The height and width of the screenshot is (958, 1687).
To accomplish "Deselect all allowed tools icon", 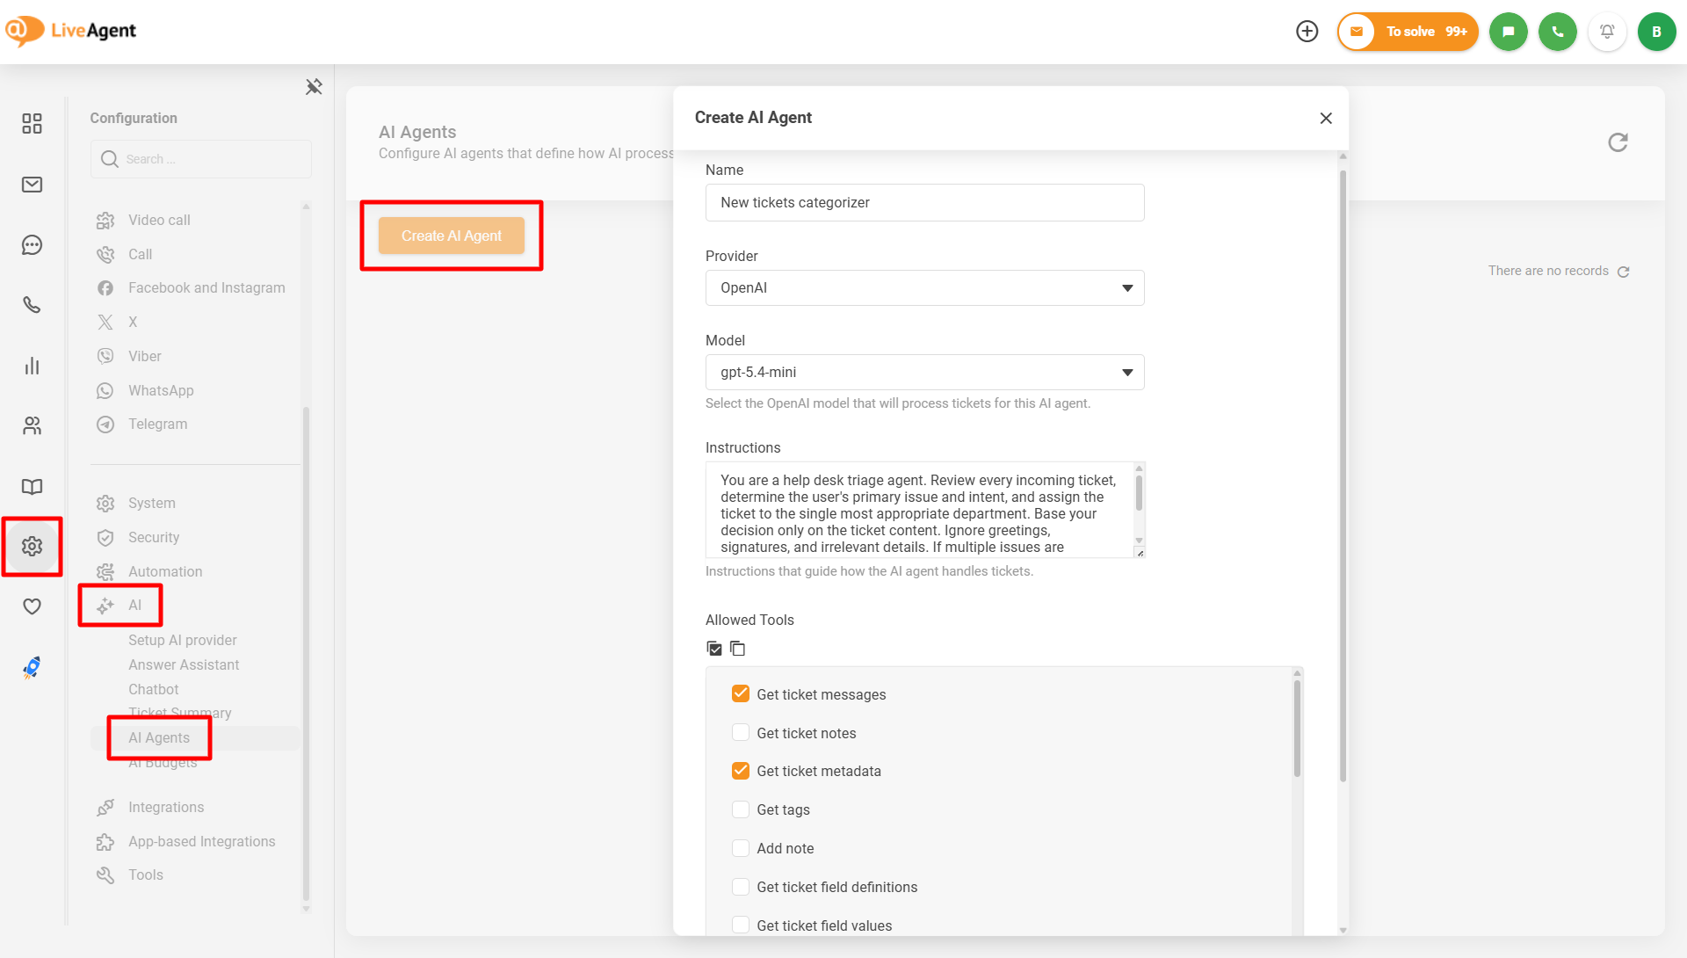I will [738, 649].
